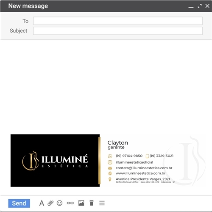212x212 pixels.
Task: Click the title gerente in signature
Action: (116, 148)
